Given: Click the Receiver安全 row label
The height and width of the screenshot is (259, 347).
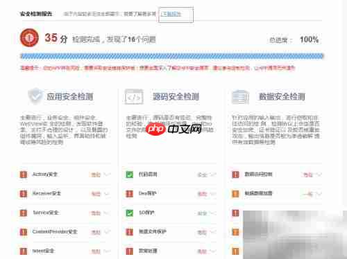Looking at the screenshot, I should [x=46, y=193].
